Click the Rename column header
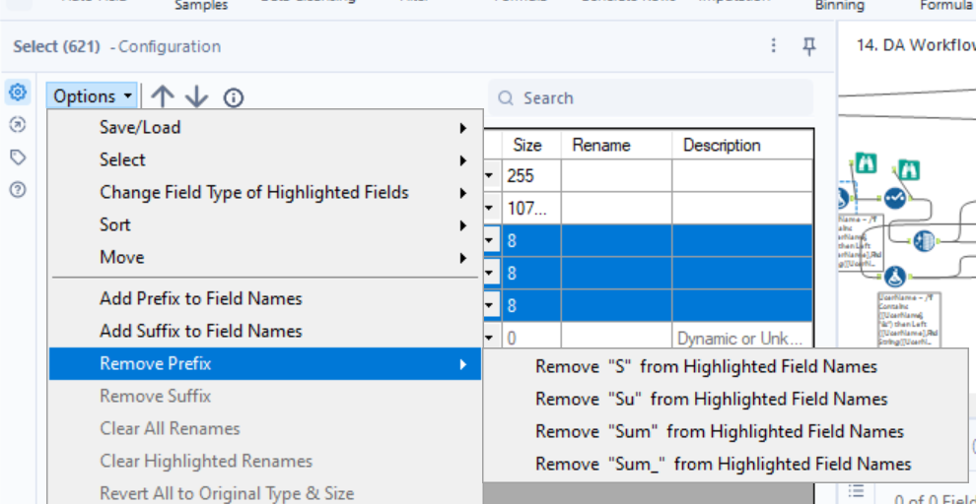The width and height of the screenshot is (976, 504). click(x=617, y=145)
